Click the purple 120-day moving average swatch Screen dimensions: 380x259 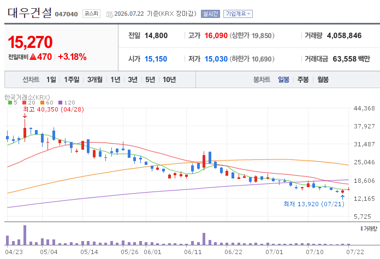pos(61,103)
